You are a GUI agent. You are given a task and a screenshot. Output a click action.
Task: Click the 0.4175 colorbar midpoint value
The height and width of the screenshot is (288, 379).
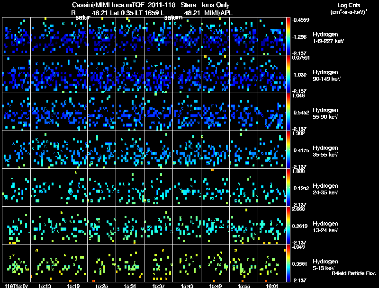point(301,150)
